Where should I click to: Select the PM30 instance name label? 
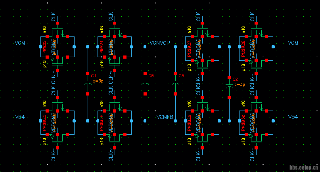(243, 123)
